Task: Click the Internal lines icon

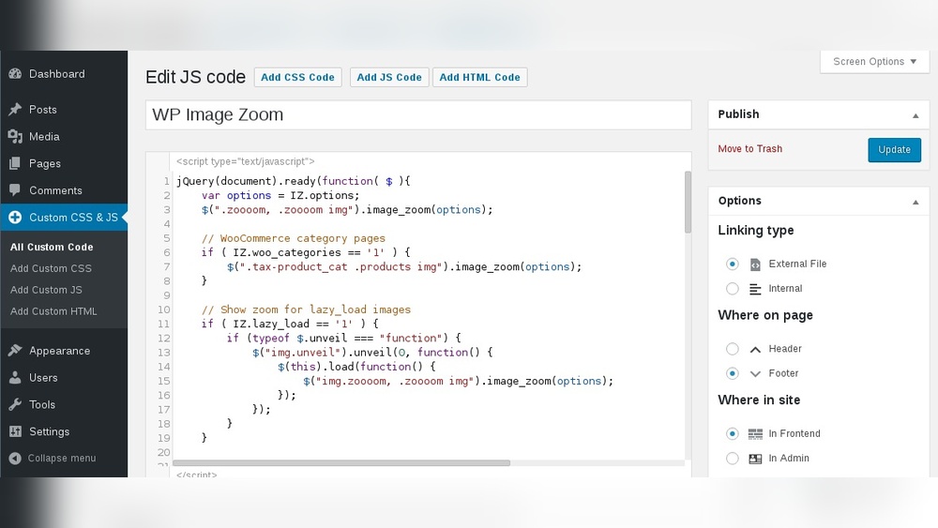Action: tap(755, 289)
